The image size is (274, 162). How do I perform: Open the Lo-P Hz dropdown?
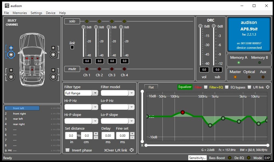[131, 107]
